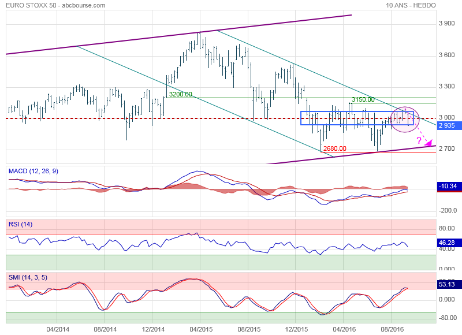The image size is (462, 335).
Task: Click the '08/2015' date axis label
Action: click(x=249, y=329)
